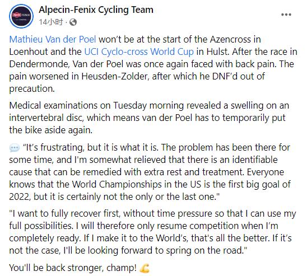The width and height of the screenshot is (307, 276).
Task: Click the I want to fully recover paragraph
Action: coord(152,232)
